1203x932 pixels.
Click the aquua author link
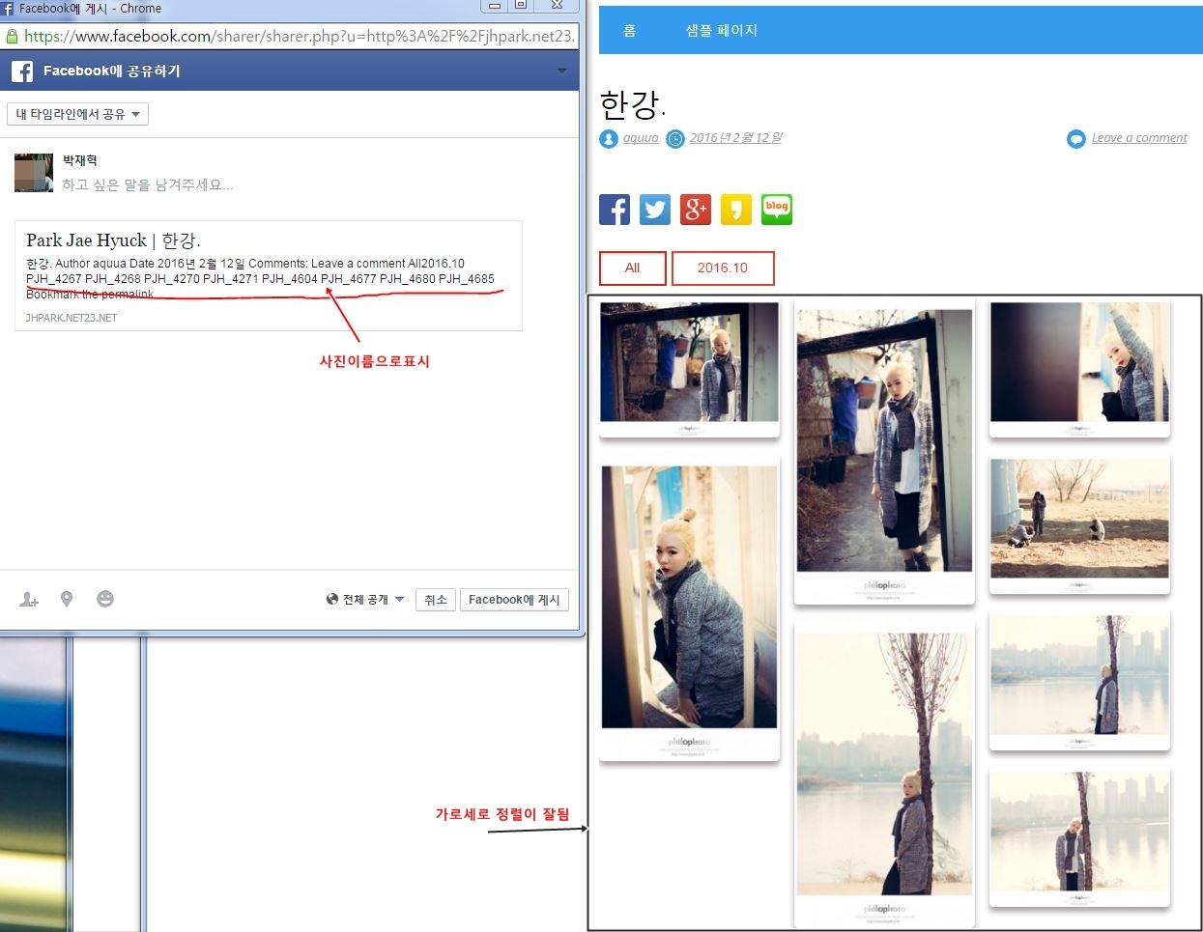pos(640,138)
